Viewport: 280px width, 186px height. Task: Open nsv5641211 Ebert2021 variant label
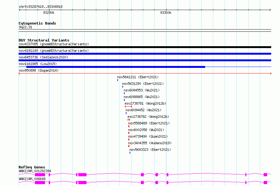click(138, 77)
